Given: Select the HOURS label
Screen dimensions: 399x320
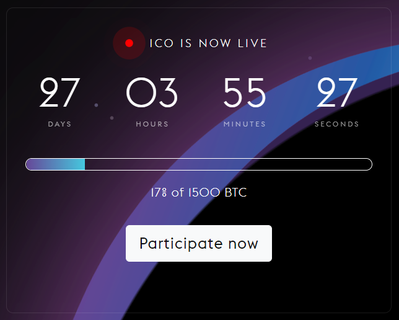Looking at the screenshot, I should 152,124.
